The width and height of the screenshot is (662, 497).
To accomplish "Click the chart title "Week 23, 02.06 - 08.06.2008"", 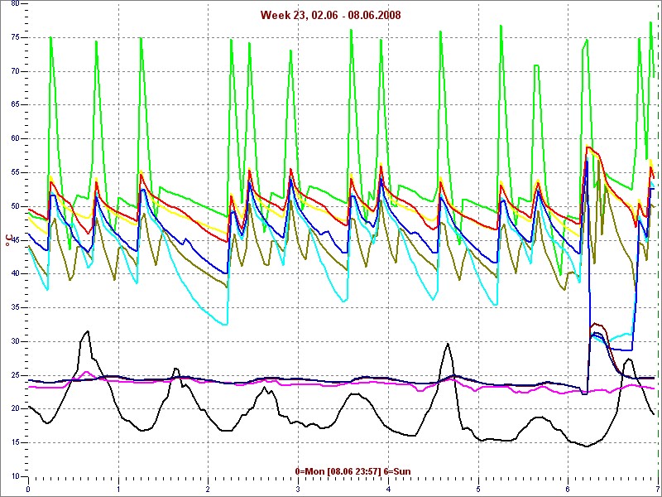I will click(330, 15).
